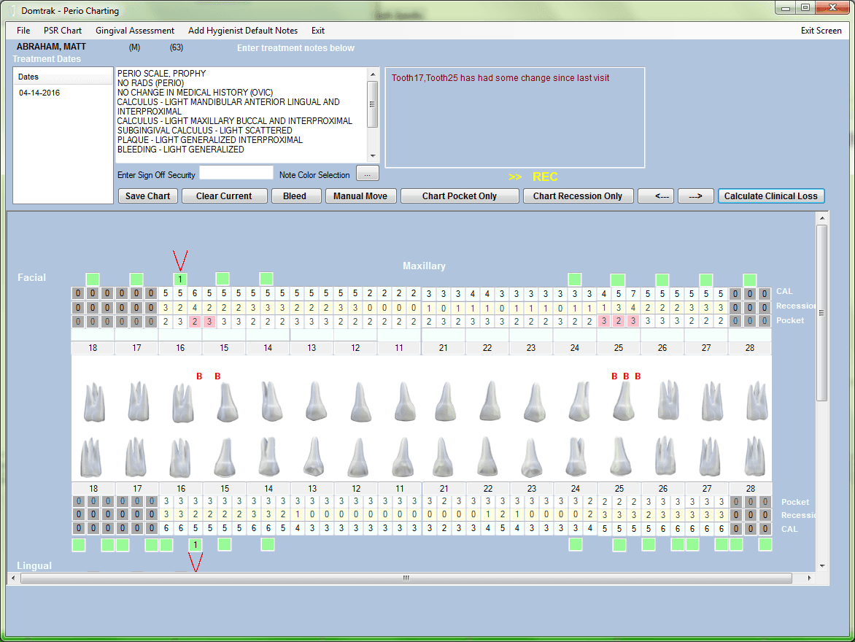This screenshot has height=642, width=855.
Task: Click the red B bleeding marker above tooth 15
Action: pyautogui.click(x=217, y=376)
